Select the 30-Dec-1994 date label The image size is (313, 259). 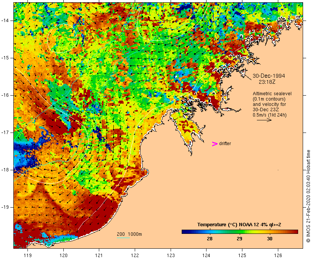pyautogui.click(x=269, y=76)
